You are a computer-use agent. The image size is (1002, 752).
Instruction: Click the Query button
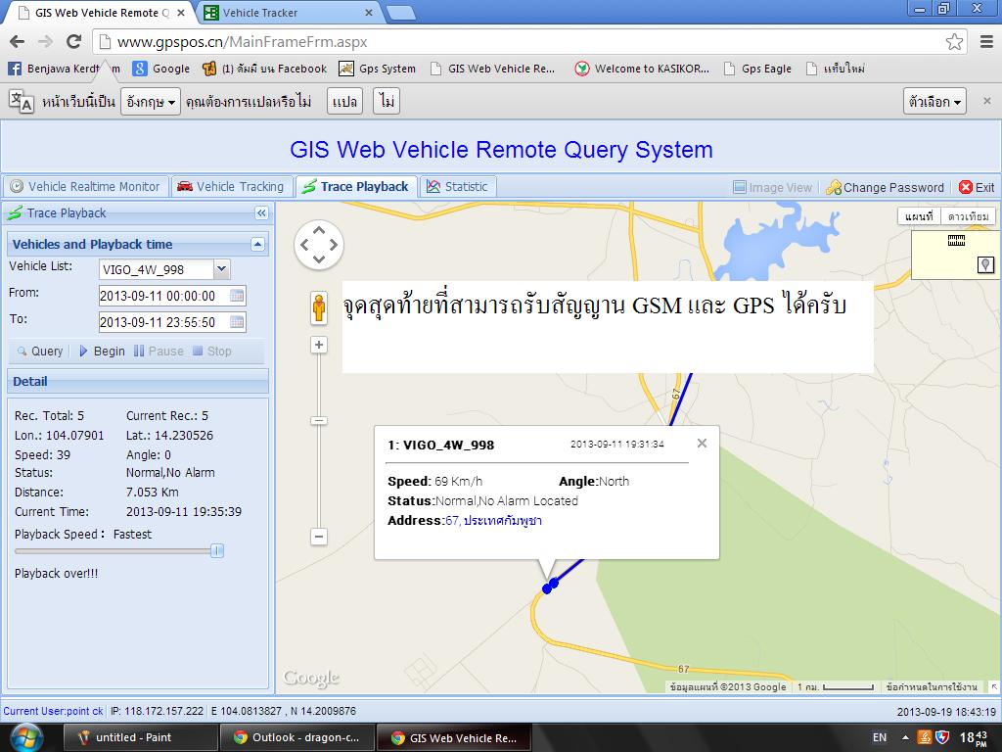(x=40, y=352)
